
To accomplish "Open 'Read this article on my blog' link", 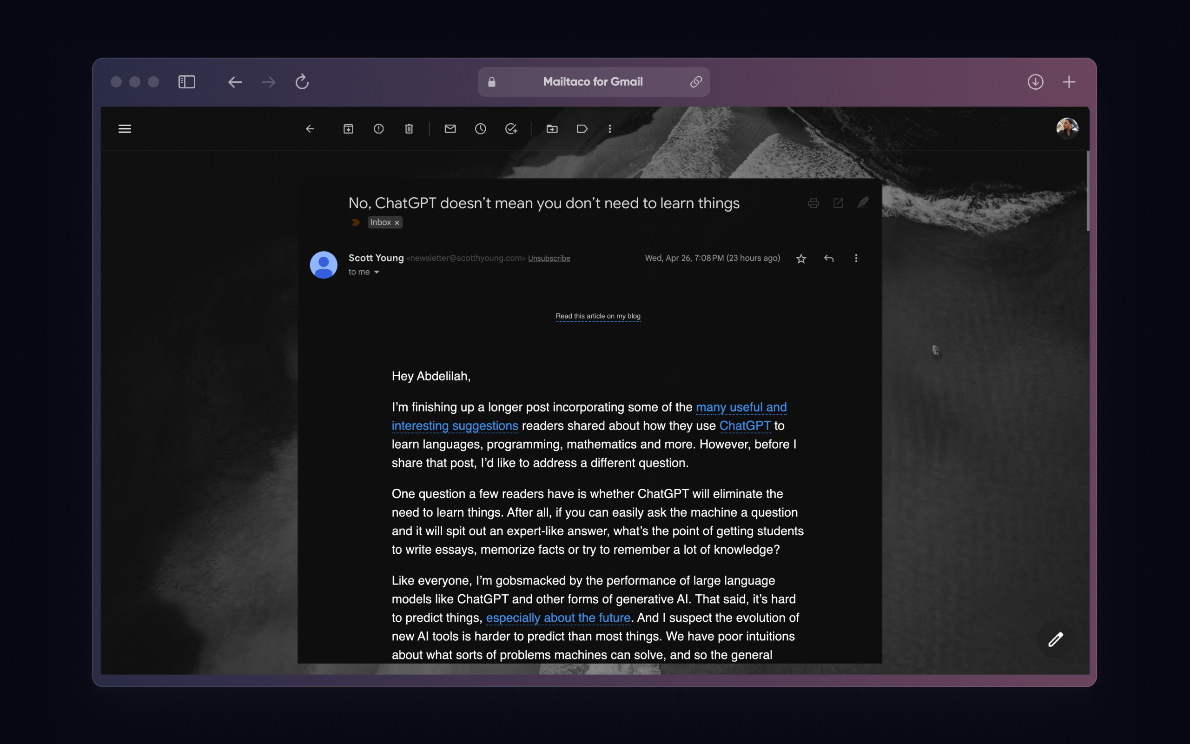I will tap(598, 316).
